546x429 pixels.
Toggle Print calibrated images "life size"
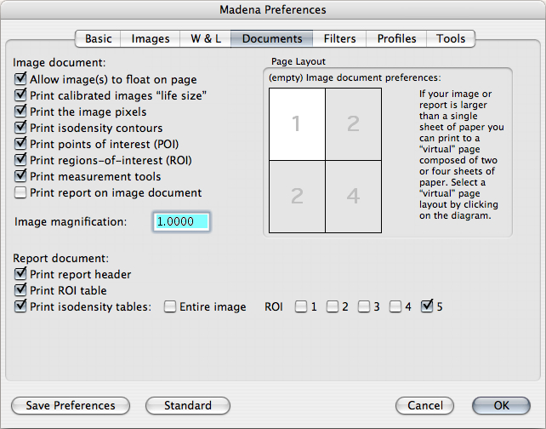coord(21,95)
